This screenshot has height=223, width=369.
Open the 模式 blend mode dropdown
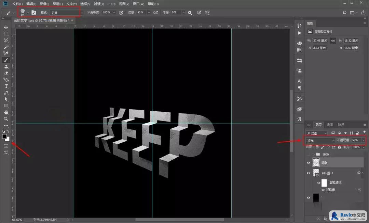[66, 13]
